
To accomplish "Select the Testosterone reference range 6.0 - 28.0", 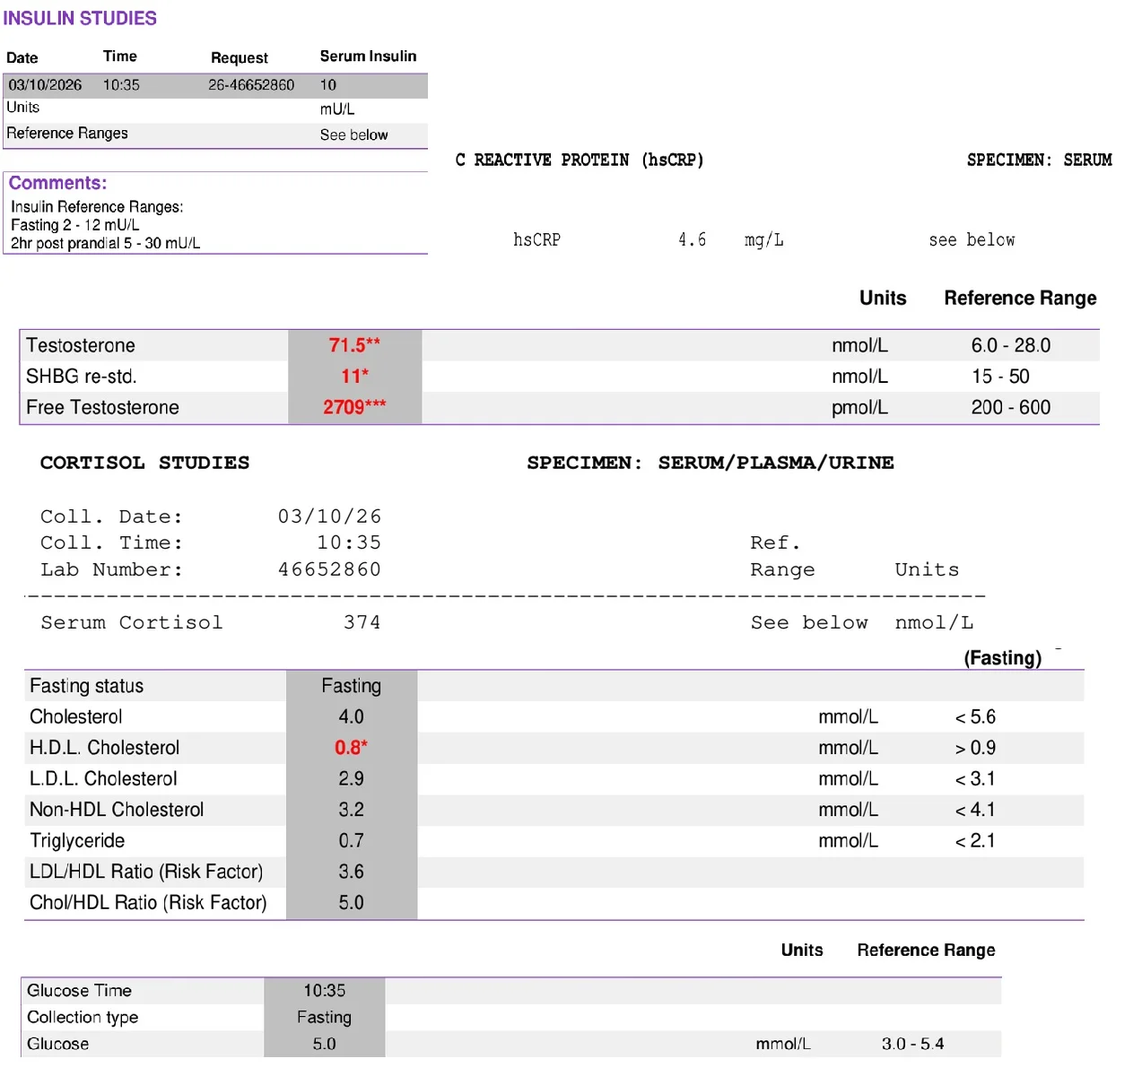I will pos(1011,345).
